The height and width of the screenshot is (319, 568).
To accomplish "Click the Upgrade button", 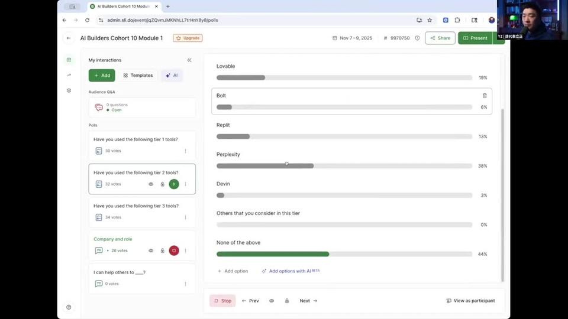I will pyautogui.click(x=188, y=38).
